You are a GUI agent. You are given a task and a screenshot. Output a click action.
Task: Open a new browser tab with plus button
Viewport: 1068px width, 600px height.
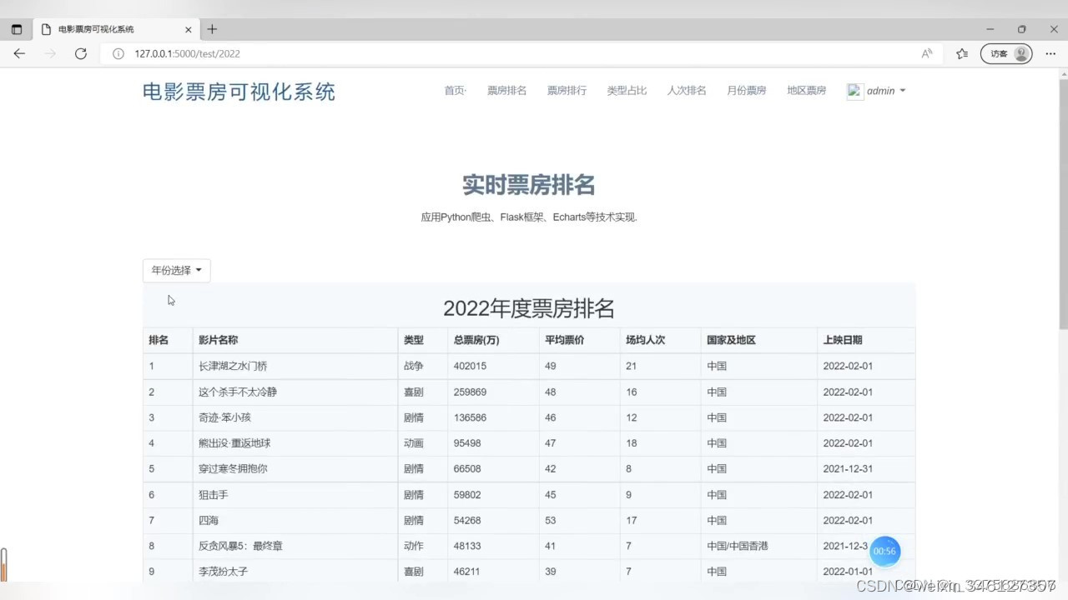click(212, 27)
